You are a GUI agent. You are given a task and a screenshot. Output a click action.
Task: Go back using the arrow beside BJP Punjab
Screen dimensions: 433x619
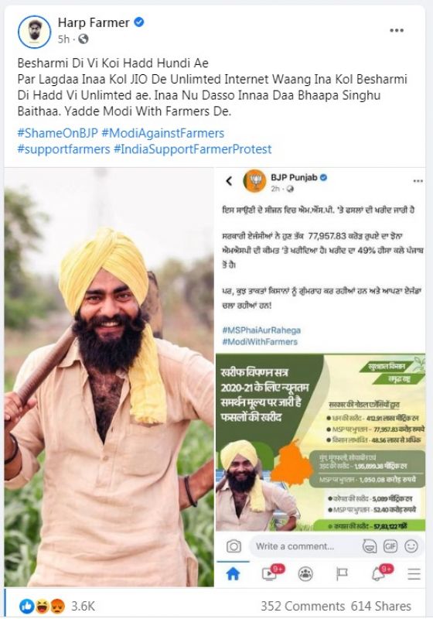229,181
